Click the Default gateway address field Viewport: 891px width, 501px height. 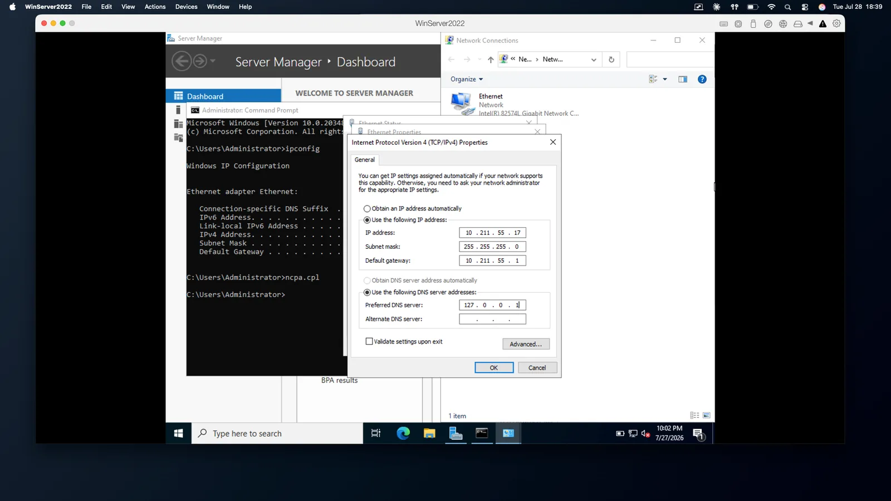492,261
